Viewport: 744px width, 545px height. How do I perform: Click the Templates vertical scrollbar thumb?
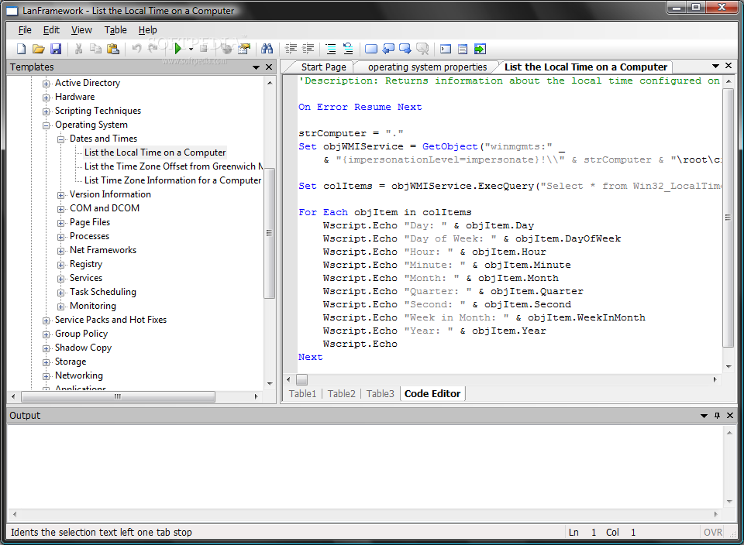coord(270,233)
